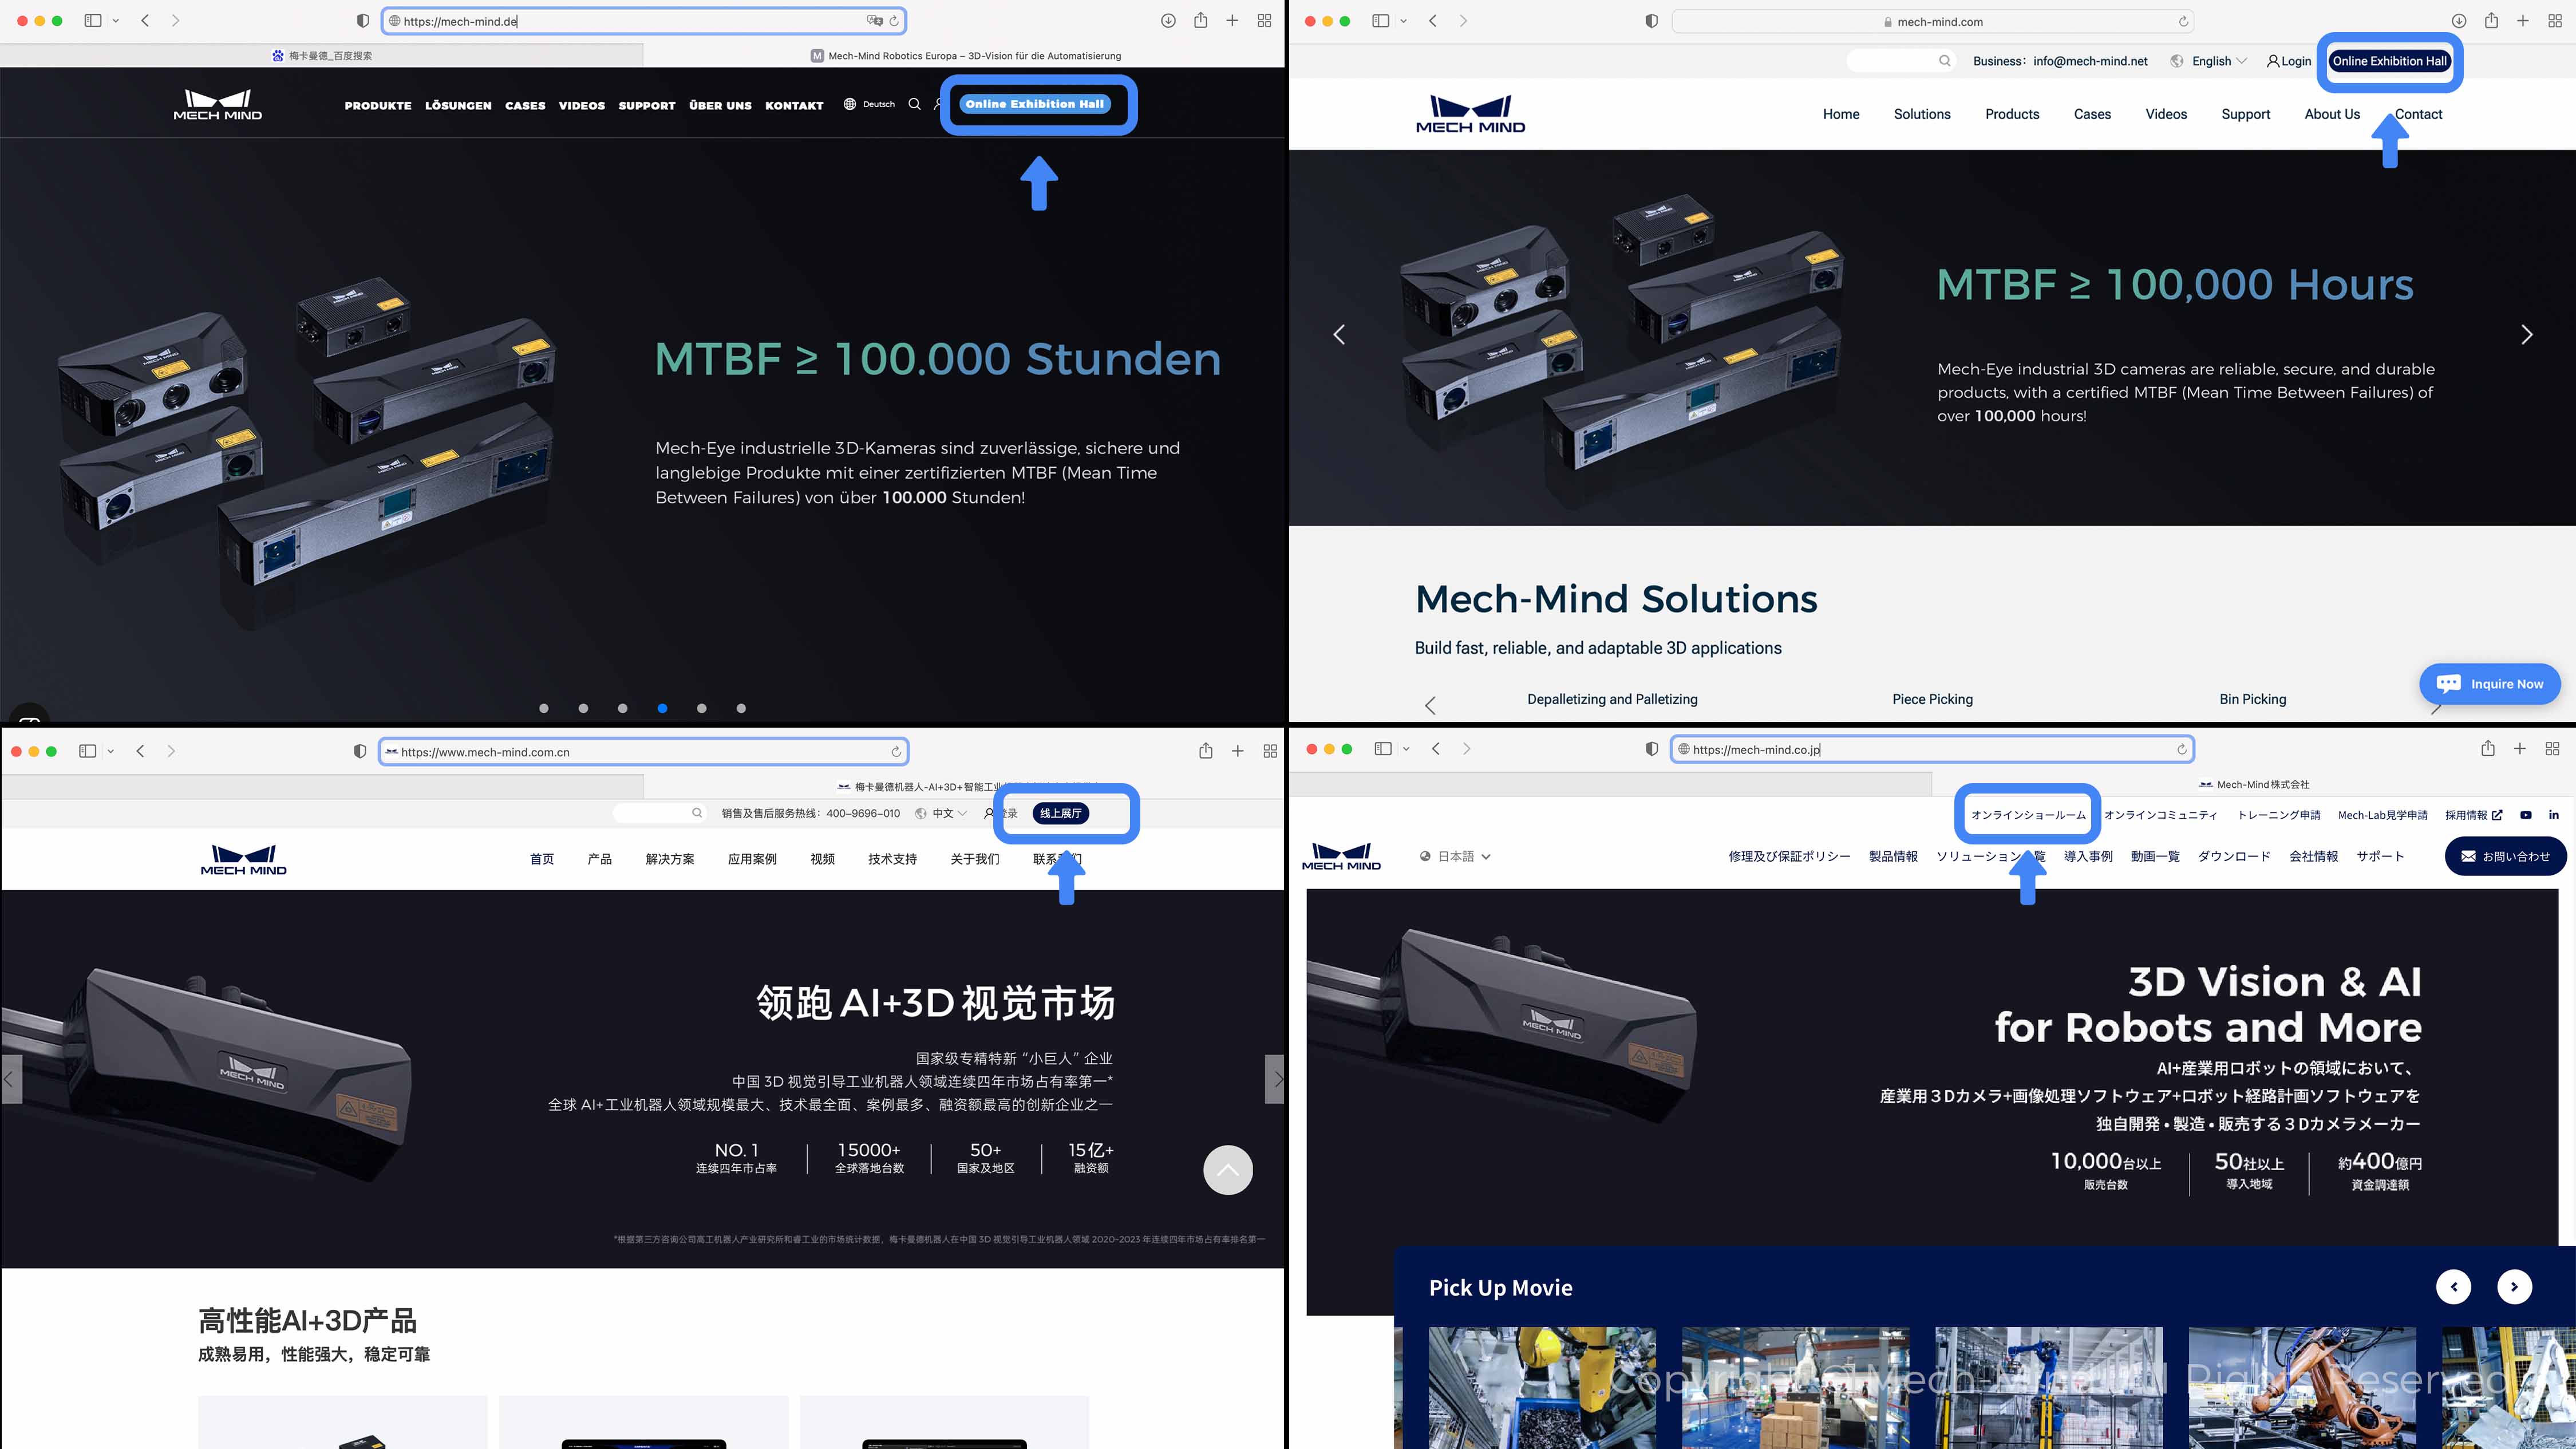Click Online Exhibition Hall on German site
Viewport: 2576px width, 1449px height.
tap(1035, 104)
